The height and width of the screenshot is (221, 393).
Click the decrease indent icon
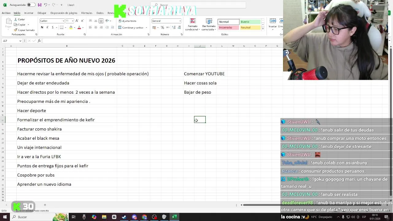pos(107,27)
